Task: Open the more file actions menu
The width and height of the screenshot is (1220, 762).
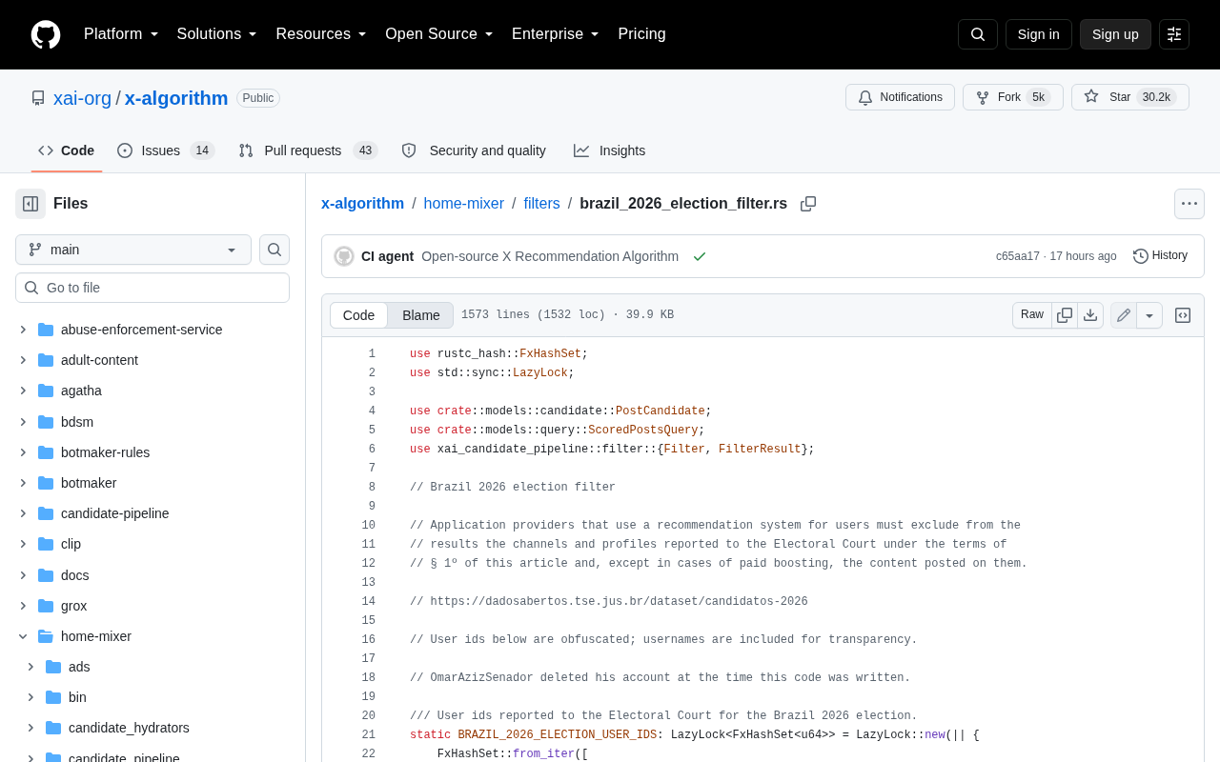Action: coord(1189,204)
